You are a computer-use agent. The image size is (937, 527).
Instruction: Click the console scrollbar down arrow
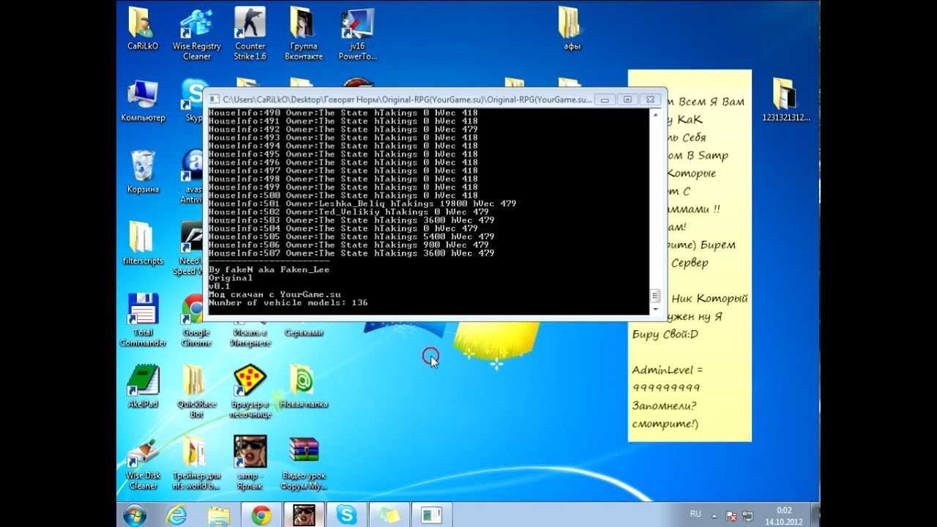tap(655, 310)
